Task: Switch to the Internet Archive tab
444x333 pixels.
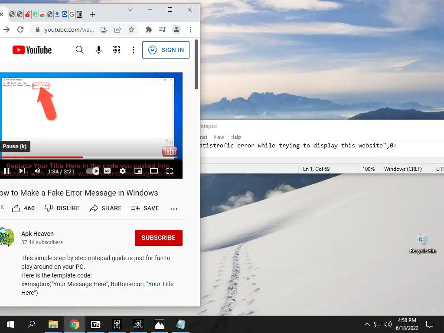Action: [80, 14]
